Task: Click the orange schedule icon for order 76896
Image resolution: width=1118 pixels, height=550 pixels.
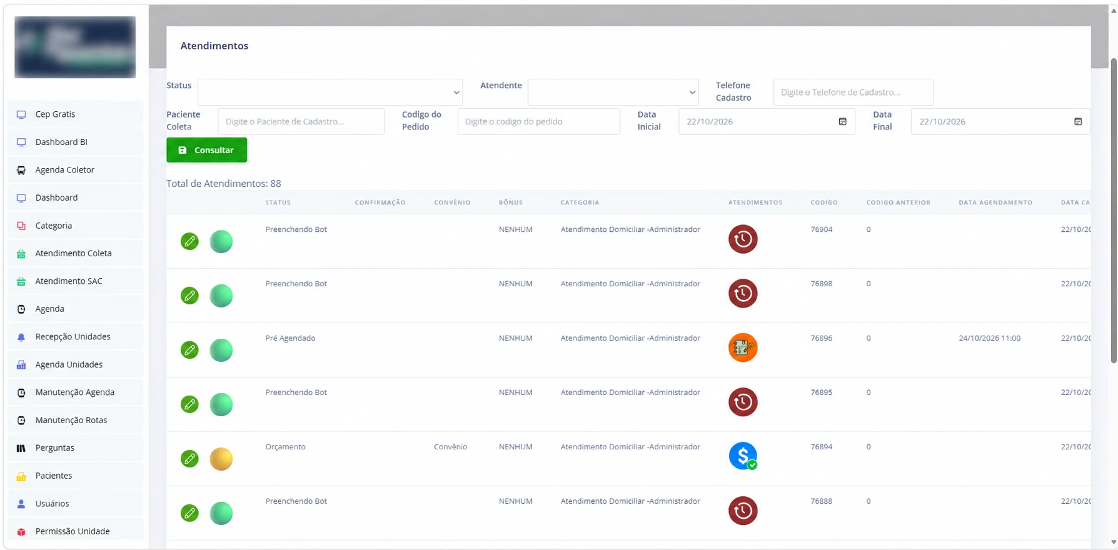Action: (743, 347)
